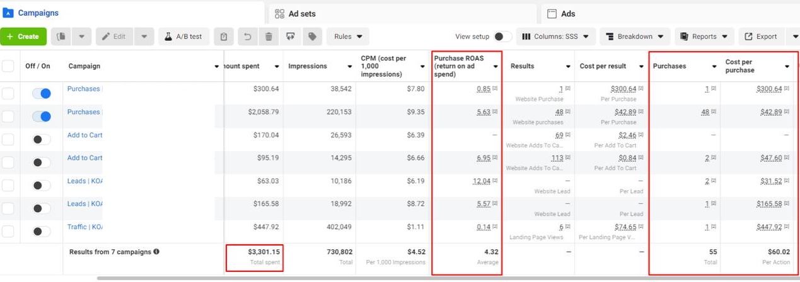Click the clipboard icon next to A/B test

click(224, 37)
